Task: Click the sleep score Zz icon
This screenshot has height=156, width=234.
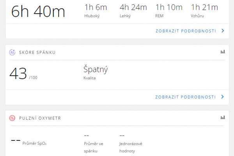Action: pos(12,52)
